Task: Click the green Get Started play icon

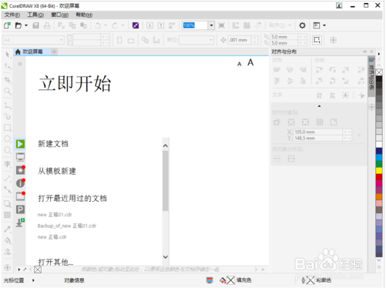Action: tap(20, 144)
